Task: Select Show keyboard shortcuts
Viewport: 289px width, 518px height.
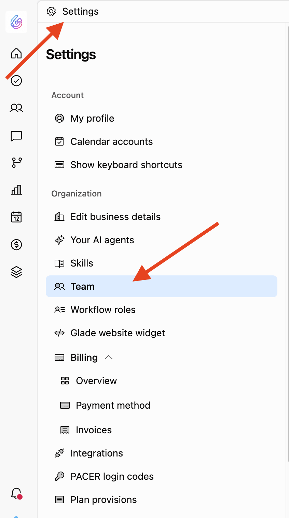Action: tap(162, 165)
